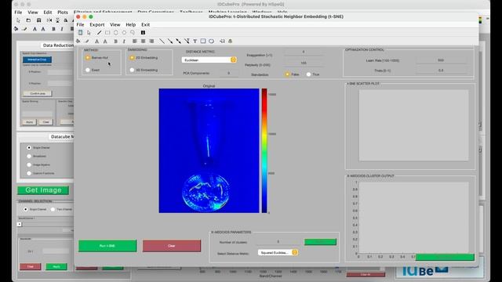Click the green Run t-SNE button

107,246
